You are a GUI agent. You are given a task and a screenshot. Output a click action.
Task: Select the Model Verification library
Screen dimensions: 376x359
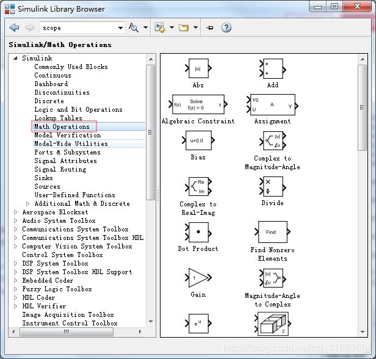coord(68,135)
